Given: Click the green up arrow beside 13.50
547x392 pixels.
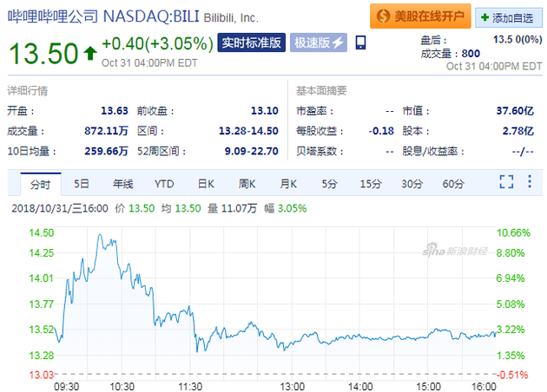Looking at the screenshot, I should click(x=90, y=53).
